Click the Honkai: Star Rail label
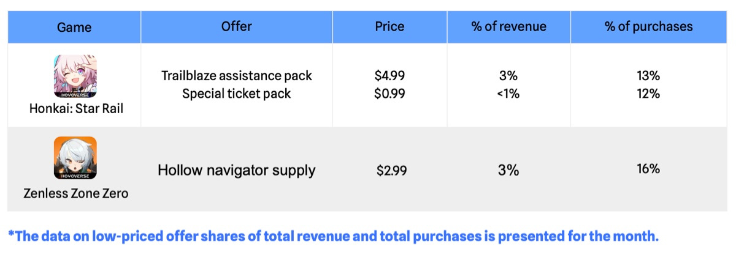This screenshot has width=736, height=260. tap(74, 110)
